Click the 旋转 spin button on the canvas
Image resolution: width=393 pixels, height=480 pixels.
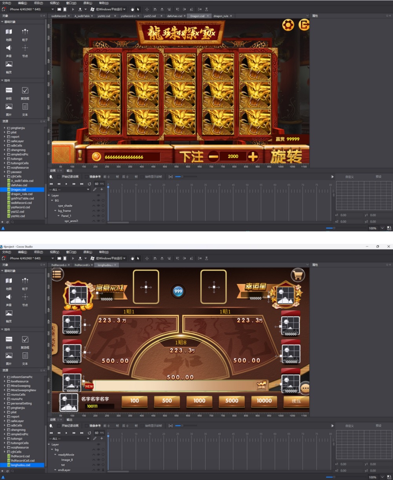pos(286,156)
